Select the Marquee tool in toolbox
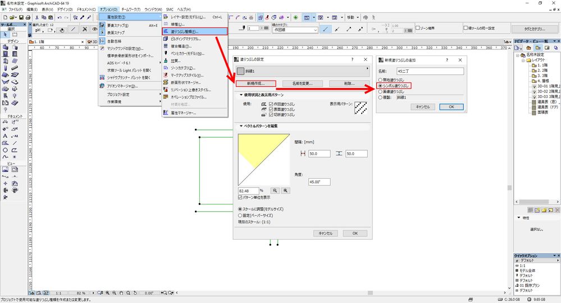The height and width of the screenshot is (303, 561). tap(15, 35)
